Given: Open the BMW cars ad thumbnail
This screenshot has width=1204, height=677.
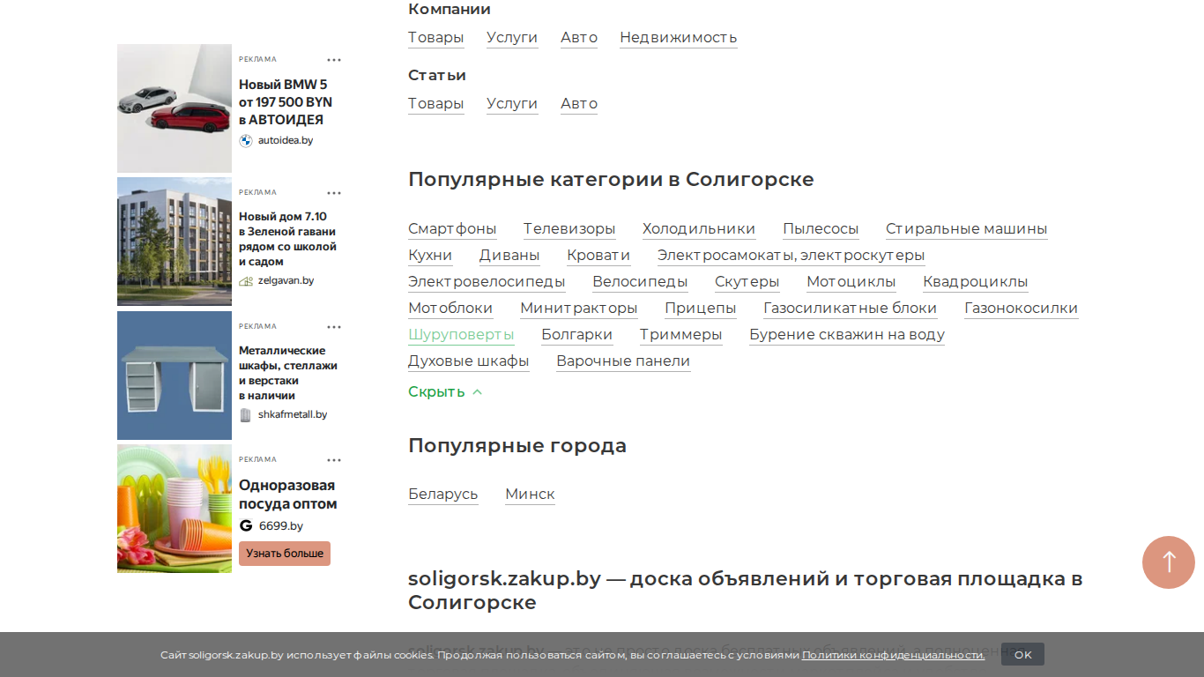Looking at the screenshot, I should 175,108.
